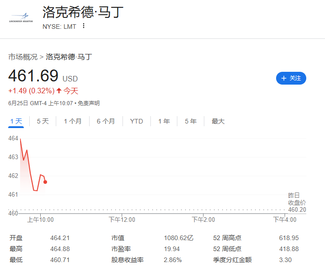The image size is (325, 268).
Task: Click the Lockheed Martin logo
Action: click(x=21, y=18)
